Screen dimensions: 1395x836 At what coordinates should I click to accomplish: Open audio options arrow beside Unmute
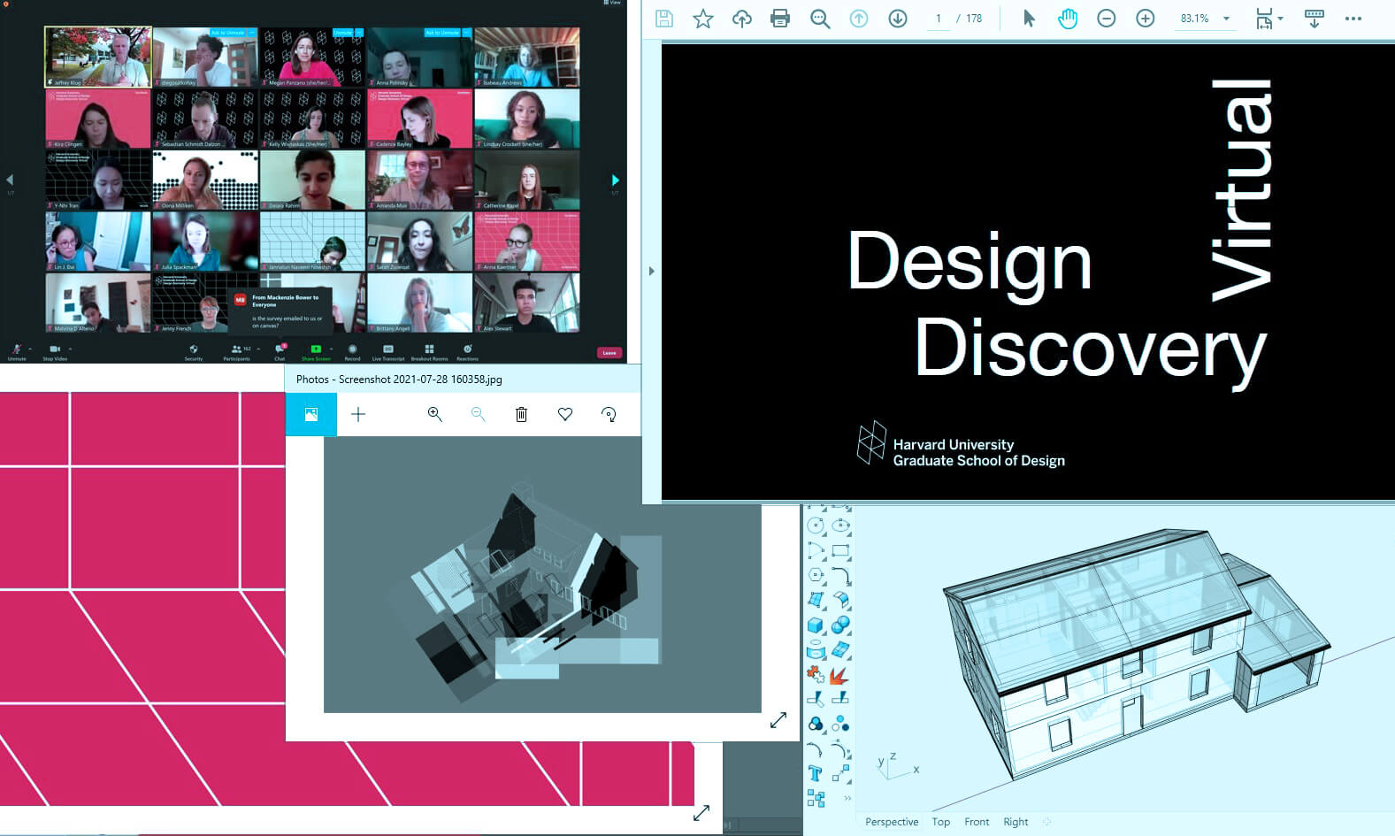tap(30, 349)
